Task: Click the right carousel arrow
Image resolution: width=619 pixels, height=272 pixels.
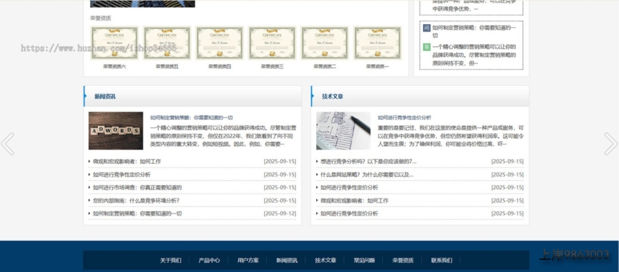Action: [610, 144]
